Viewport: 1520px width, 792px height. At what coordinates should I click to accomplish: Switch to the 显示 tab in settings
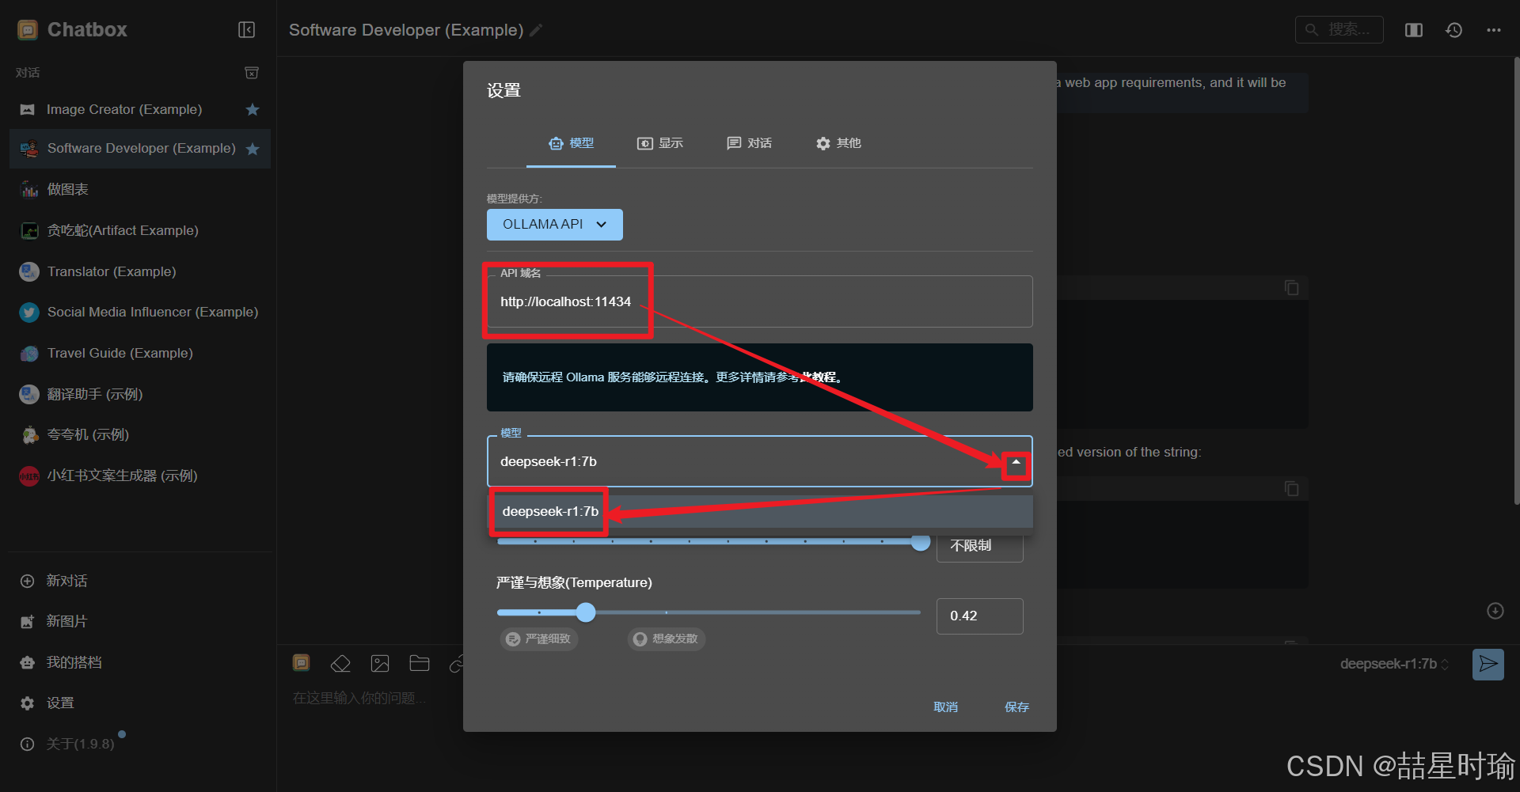pos(660,143)
